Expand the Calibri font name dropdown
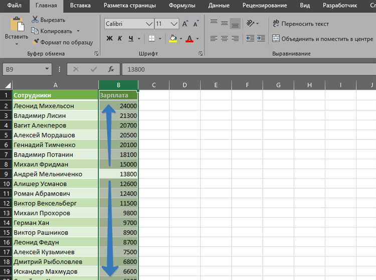Image resolution: width=376 pixels, height=280 pixels. (x=149, y=24)
